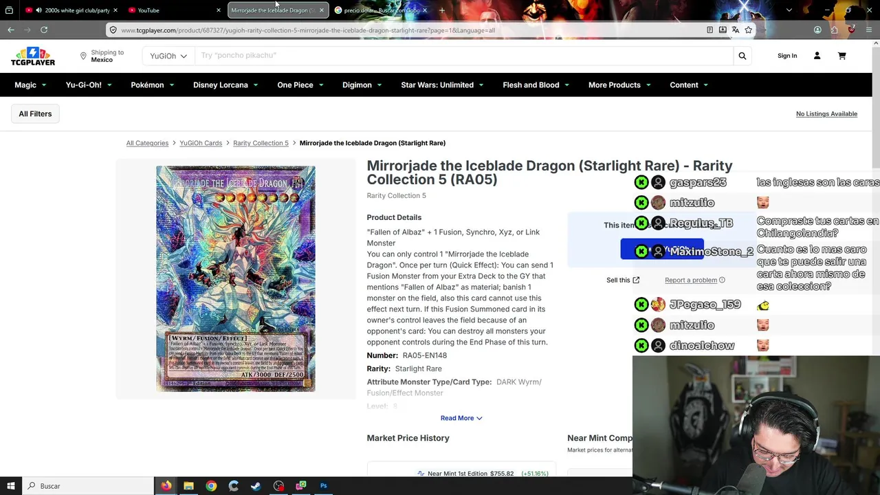Open Firefox tab overview button

coord(9,10)
